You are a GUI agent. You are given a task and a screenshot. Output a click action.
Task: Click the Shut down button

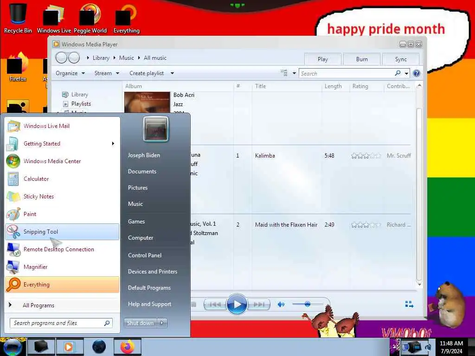tap(140, 323)
